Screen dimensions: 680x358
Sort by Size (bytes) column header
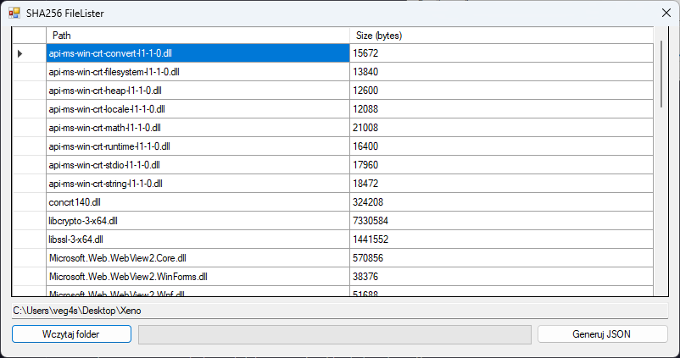coord(500,35)
